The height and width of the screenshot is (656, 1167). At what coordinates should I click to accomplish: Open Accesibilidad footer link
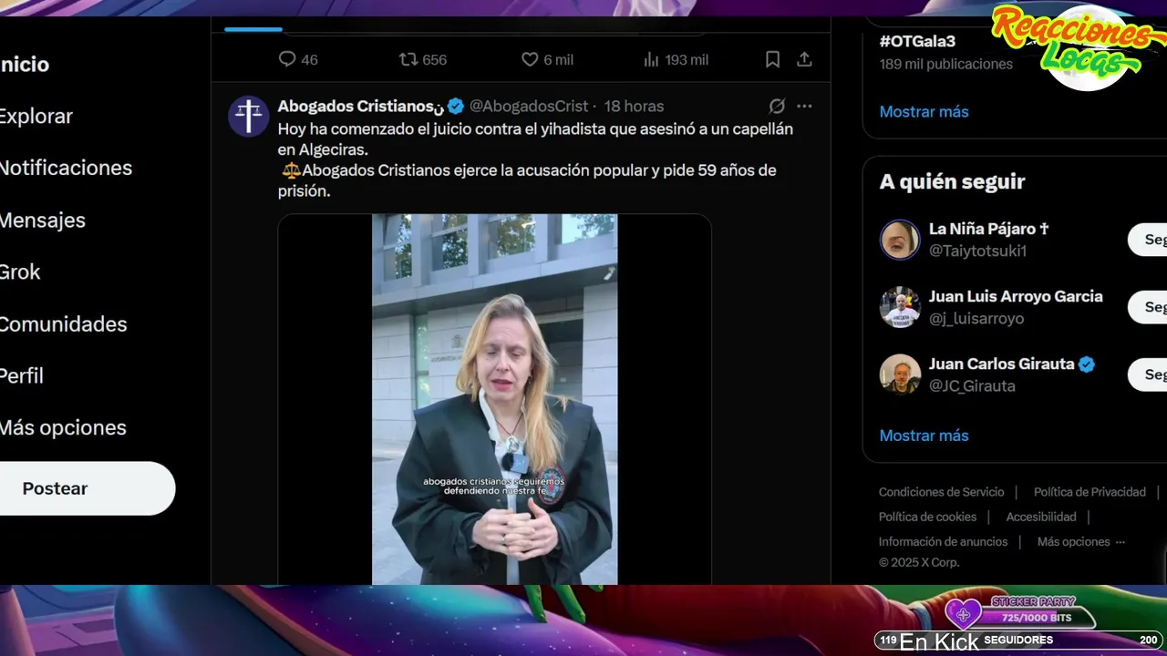(x=1041, y=517)
